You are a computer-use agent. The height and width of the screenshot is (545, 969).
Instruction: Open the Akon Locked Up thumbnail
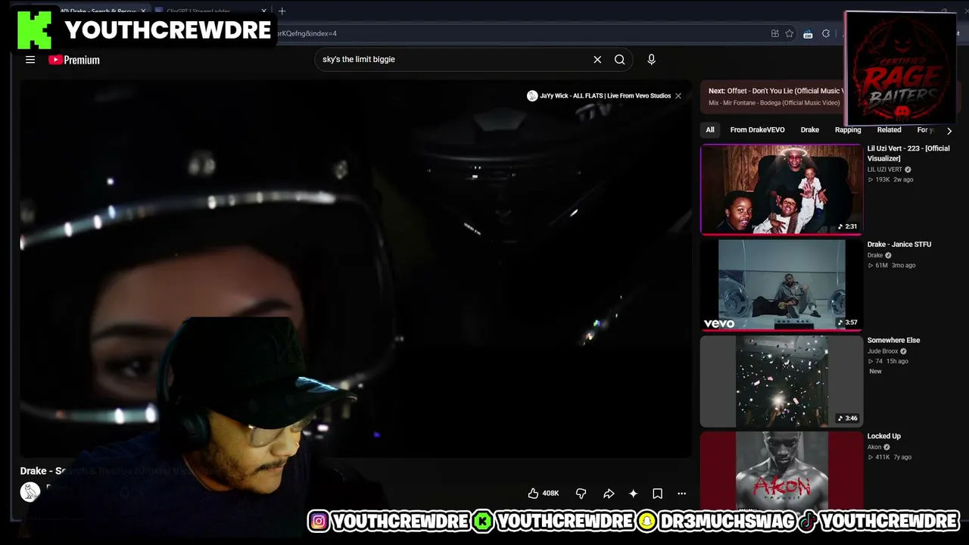(781, 470)
